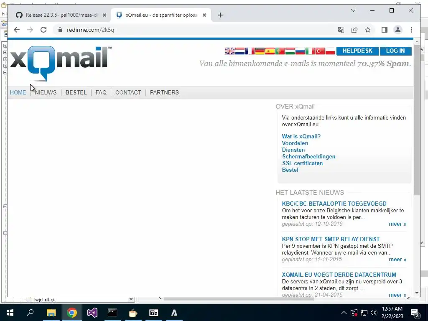Open the Voordelen link
Image resolution: width=428 pixels, height=321 pixels.
295,143
